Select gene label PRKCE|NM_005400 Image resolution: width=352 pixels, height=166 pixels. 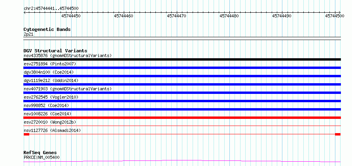point(42,157)
